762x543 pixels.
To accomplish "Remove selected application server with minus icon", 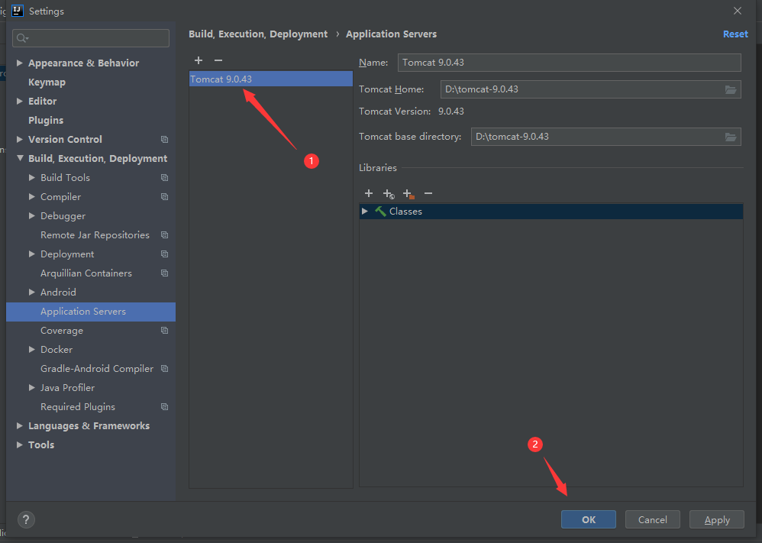I will pos(218,60).
